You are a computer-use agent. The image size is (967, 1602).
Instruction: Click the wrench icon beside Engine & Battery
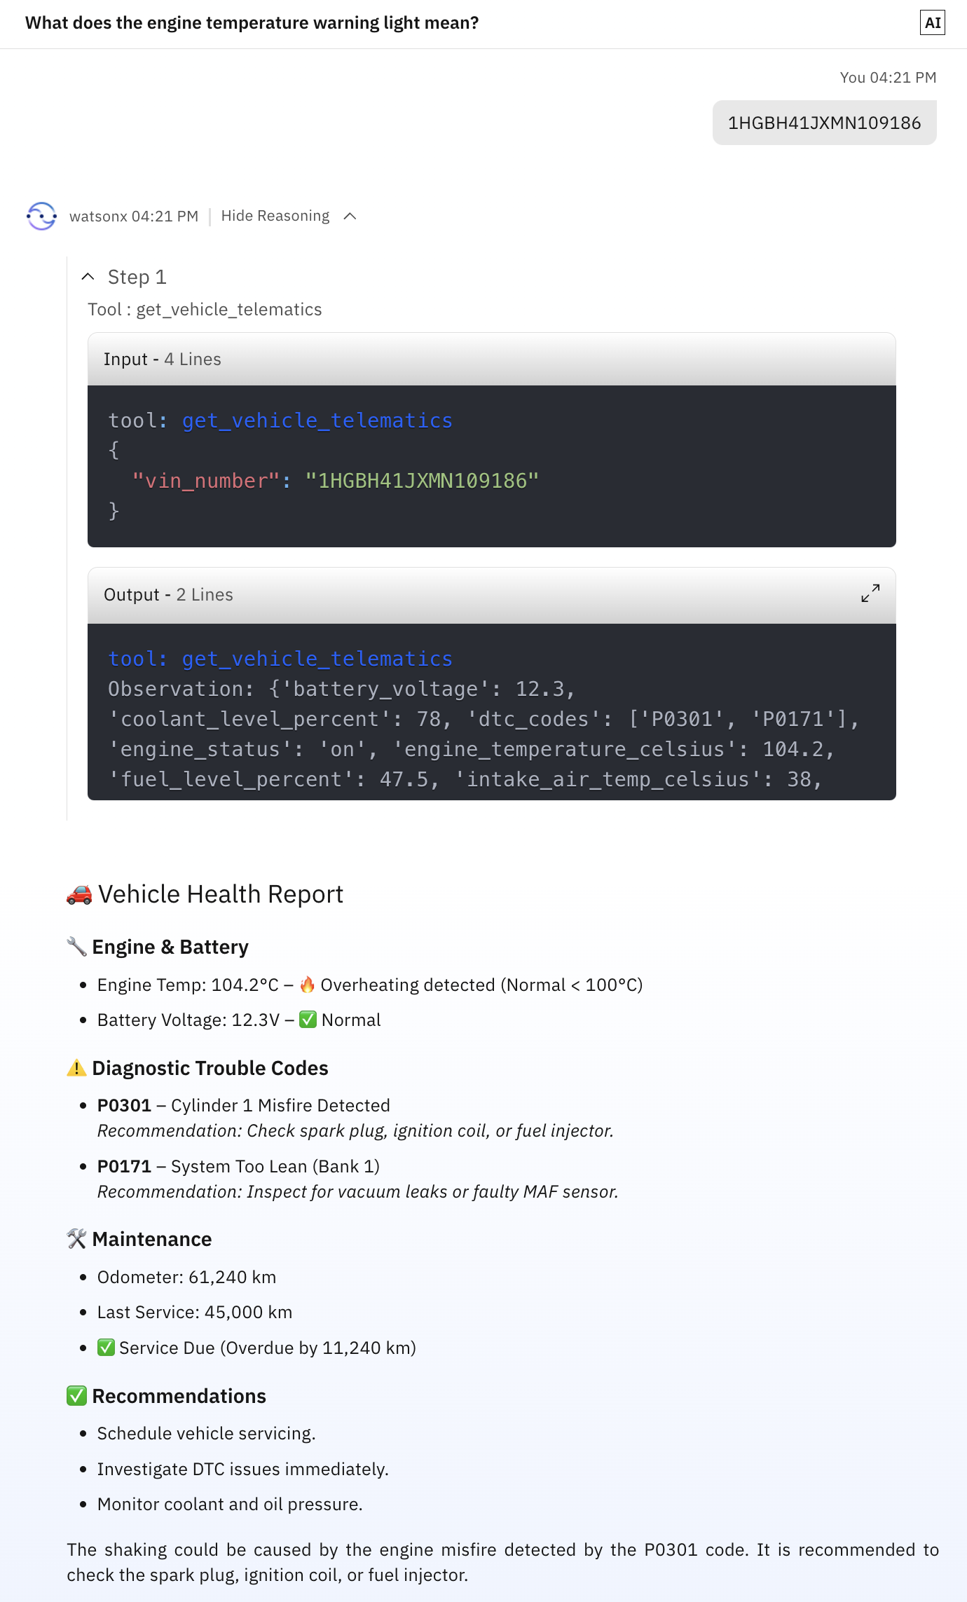[76, 947]
